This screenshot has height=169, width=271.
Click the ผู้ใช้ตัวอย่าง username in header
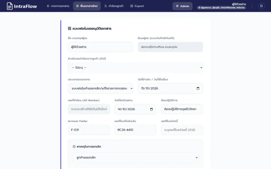(x=239, y=4)
